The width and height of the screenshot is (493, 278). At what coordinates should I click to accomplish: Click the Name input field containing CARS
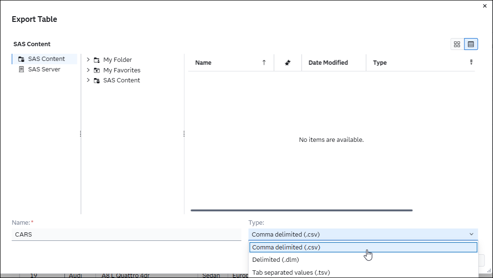pyautogui.click(x=126, y=235)
